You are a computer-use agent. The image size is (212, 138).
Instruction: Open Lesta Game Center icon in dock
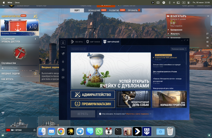(x=137, y=131)
